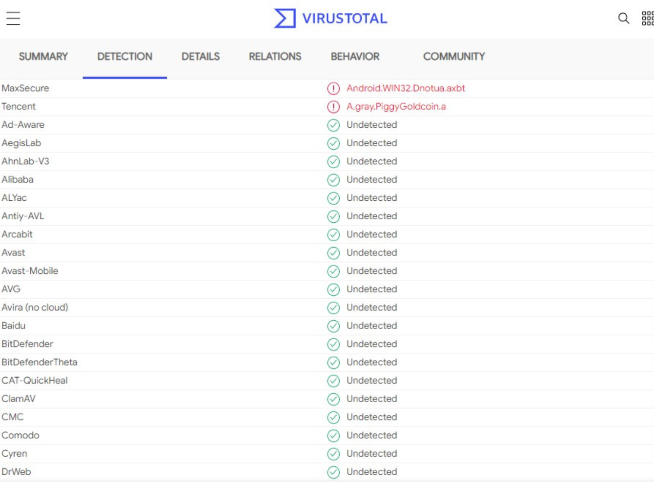The width and height of the screenshot is (654, 482).
Task: Open the apps grid icon
Action: coord(648,18)
